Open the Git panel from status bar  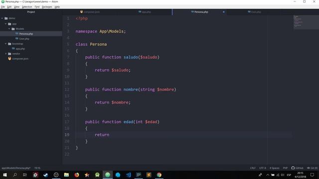click(x=312, y=168)
